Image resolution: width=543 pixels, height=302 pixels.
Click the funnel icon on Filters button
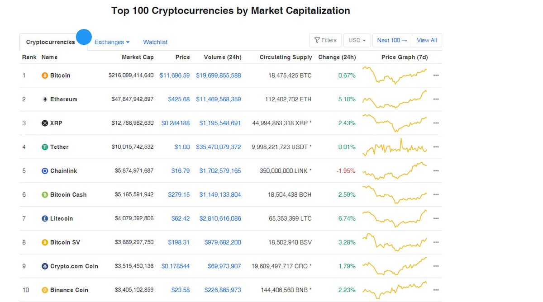[x=319, y=40]
